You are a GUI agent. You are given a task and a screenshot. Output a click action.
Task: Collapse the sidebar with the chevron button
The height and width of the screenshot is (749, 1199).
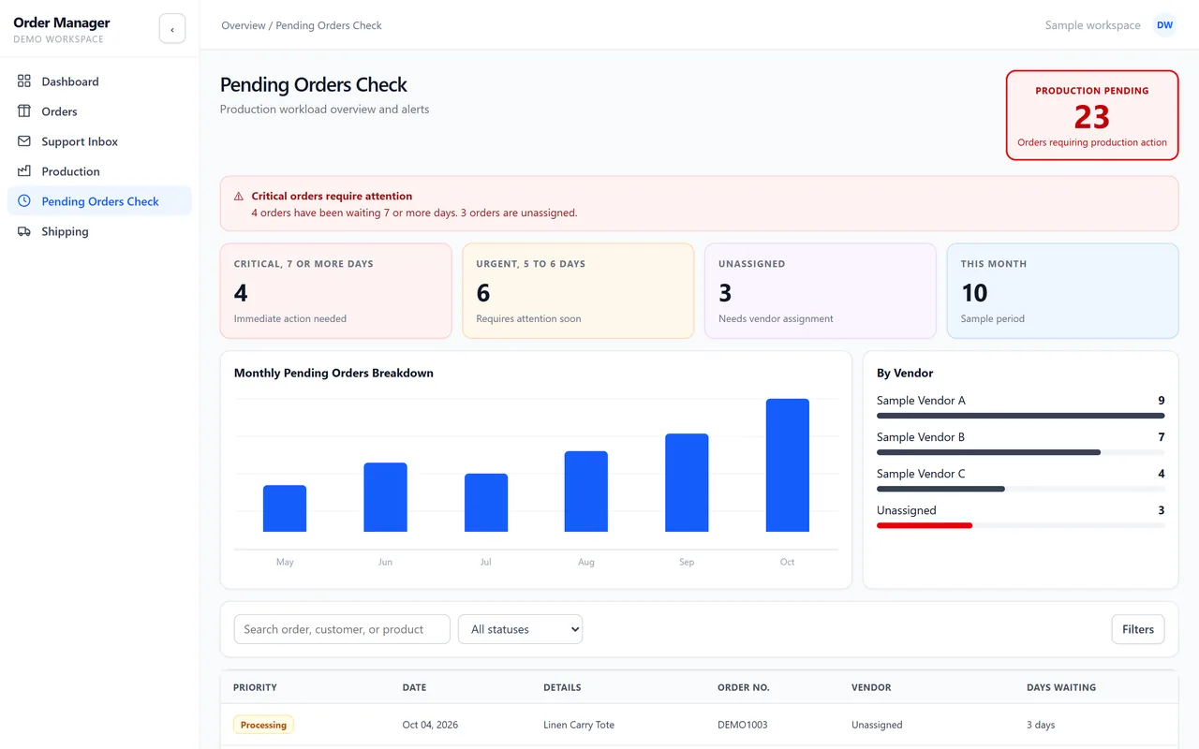(172, 29)
